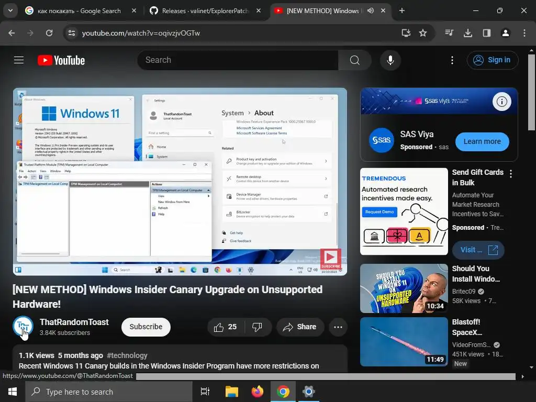Image resolution: width=536 pixels, height=402 pixels.
Task: Open Chrome downloads
Action: coord(468,33)
